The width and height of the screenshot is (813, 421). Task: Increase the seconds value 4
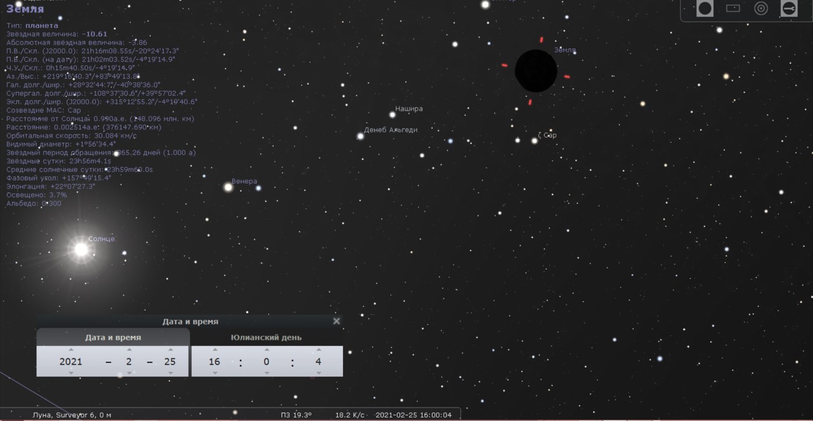click(318, 349)
